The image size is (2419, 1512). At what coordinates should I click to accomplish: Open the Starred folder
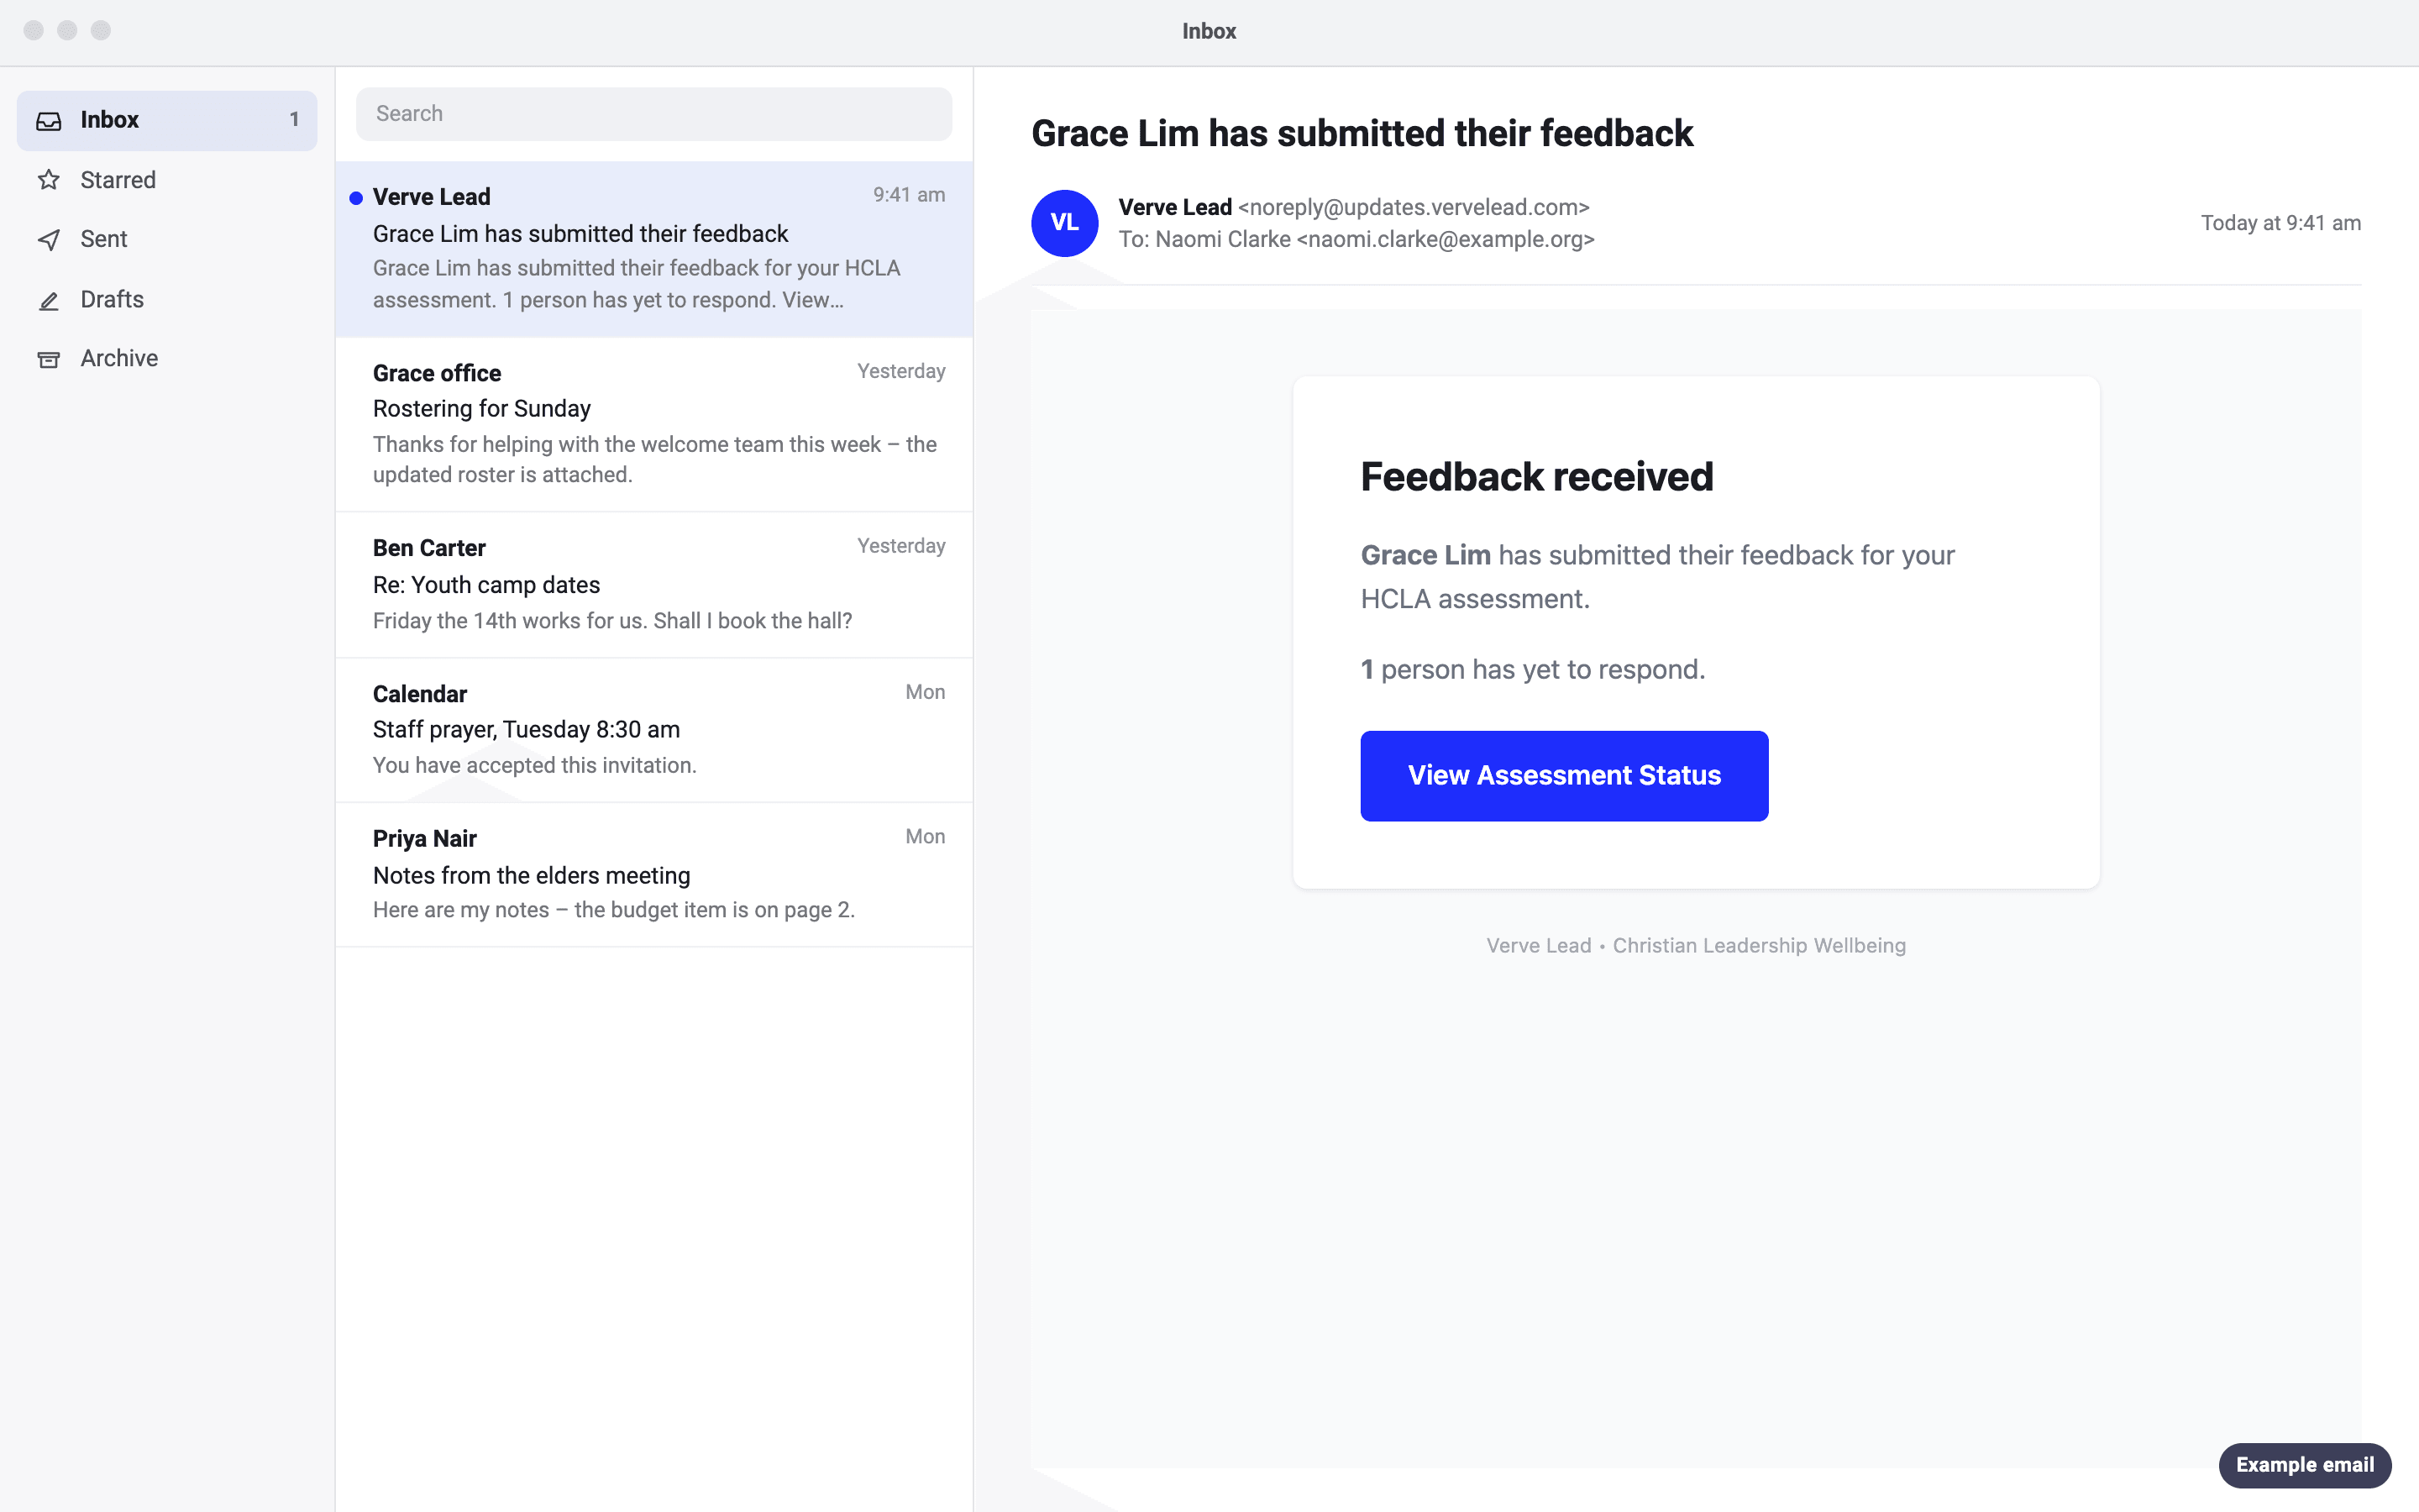pyautogui.click(x=167, y=180)
